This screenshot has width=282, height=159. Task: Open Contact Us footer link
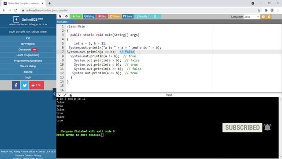[x=43, y=151]
